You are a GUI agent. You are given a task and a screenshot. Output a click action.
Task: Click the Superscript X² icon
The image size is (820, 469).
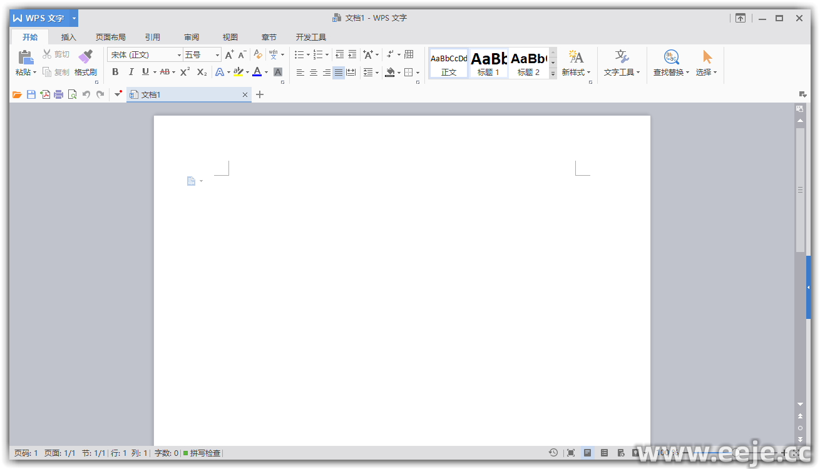[185, 72]
